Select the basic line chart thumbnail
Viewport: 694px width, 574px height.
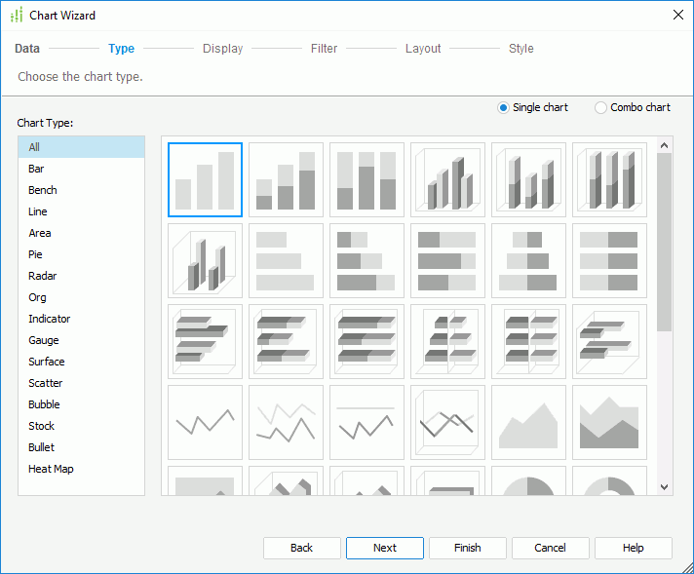click(x=205, y=422)
